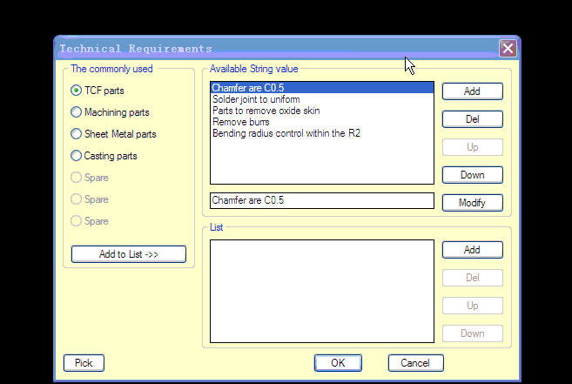This screenshot has width=572, height=384.
Task: Move selected string Down in Available list
Action: (473, 175)
